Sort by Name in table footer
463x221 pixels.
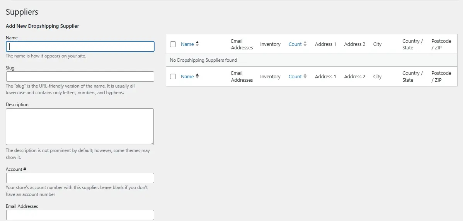tap(187, 76)
